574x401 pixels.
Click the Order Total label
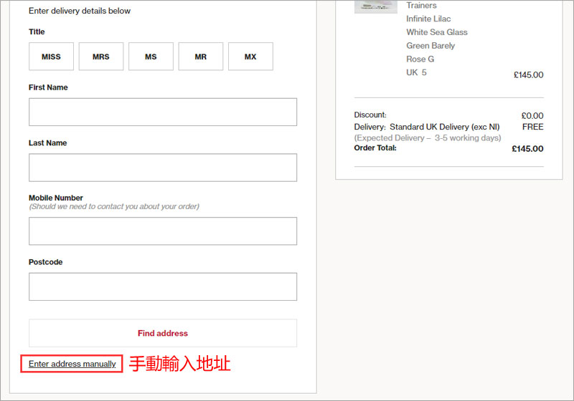point(375,148)
